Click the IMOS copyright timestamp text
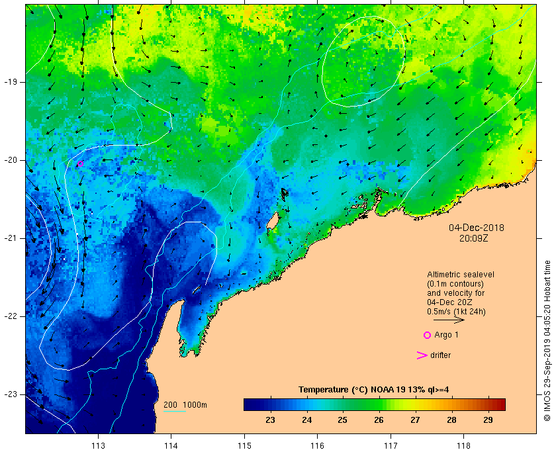 pos(547,341)
